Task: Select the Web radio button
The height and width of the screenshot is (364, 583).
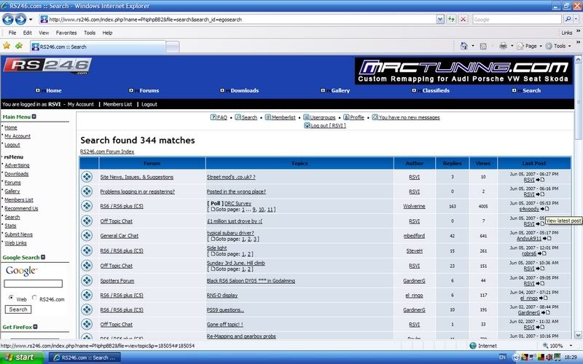Action: [x=11, y=298]
